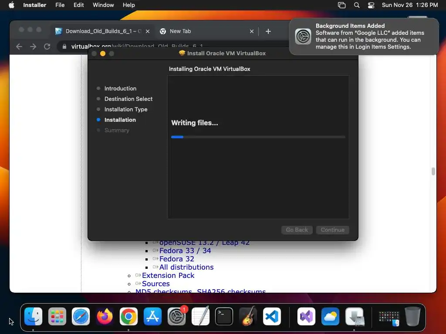This screenshot has height=334, width=446.
Task: Reload the page in Chrome
Action: 47,47
